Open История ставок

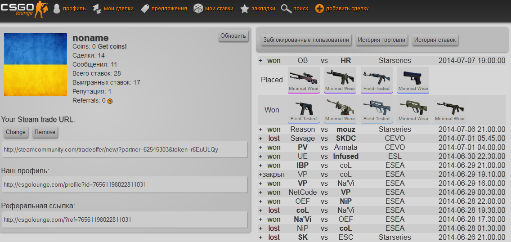click(x=435, y=40)
